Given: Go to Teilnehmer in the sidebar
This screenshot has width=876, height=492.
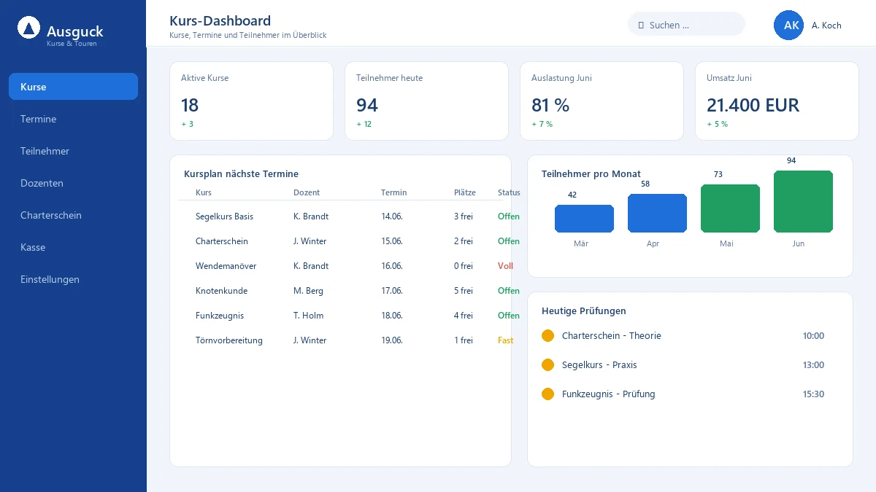Looking at the screenshot, I should (73, 151).
